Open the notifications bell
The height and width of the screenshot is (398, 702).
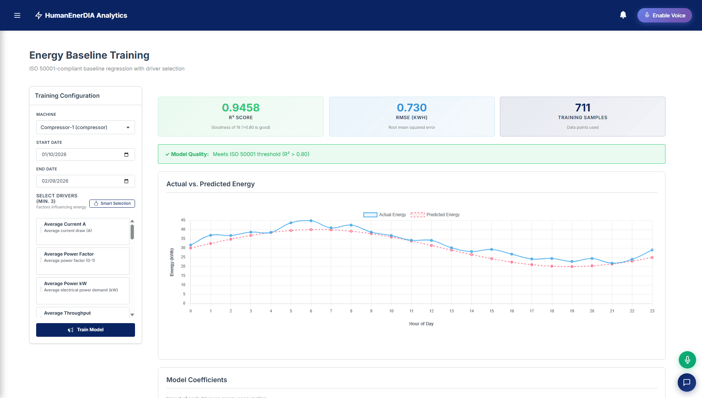(x=623, y=15)
